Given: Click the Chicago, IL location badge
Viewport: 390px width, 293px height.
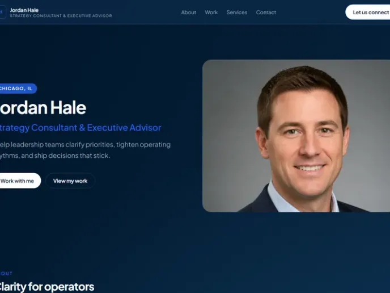Looking at the screenshot, I should (x=18, y=89).
